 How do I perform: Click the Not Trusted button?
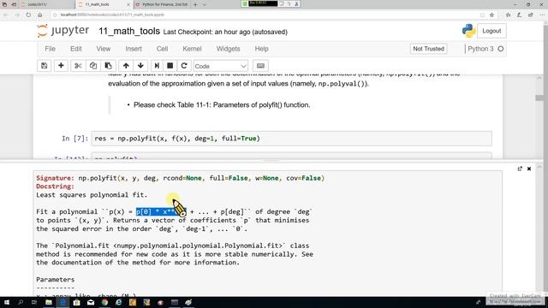tap(428, 49)
